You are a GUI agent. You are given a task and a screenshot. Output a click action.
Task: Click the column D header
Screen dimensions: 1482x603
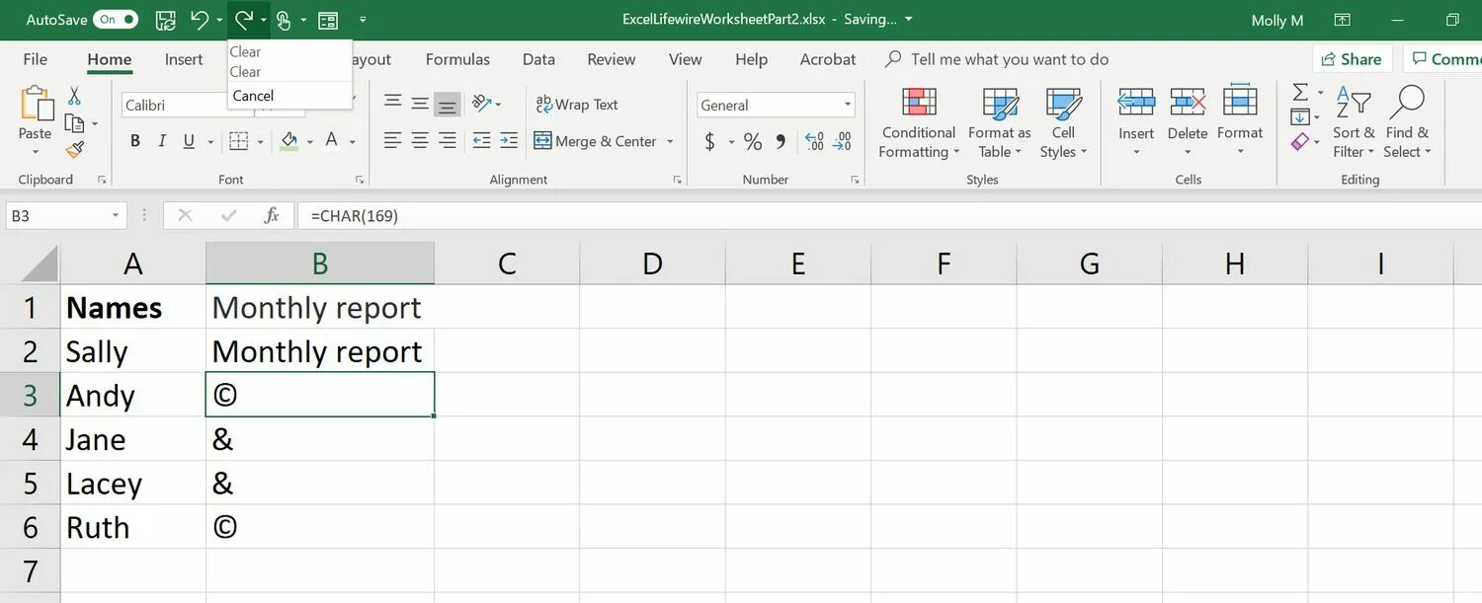[x=652, y=264]
